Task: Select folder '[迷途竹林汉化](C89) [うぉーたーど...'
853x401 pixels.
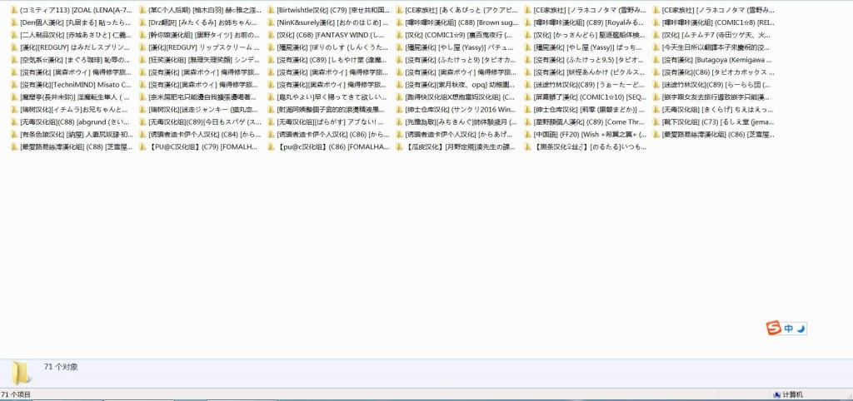Action: coord(585,85)
